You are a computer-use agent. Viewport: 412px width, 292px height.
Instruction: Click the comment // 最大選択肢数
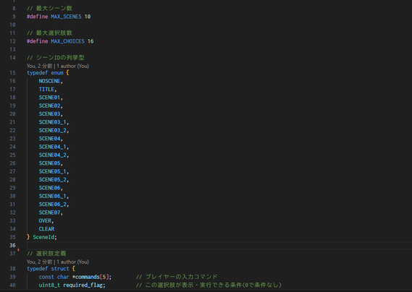point(49,33)
